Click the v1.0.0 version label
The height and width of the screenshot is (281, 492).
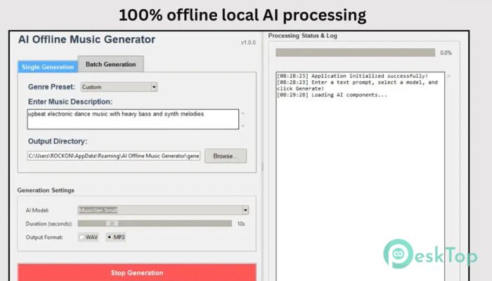click(x=248, y=43)
